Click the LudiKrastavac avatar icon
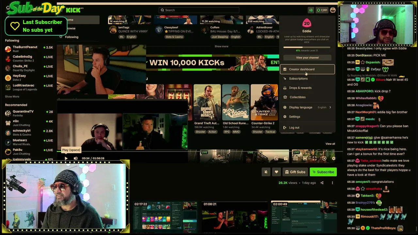Image resolution: width=418 pixels, height=235 pixels. [x=8, y=87]
